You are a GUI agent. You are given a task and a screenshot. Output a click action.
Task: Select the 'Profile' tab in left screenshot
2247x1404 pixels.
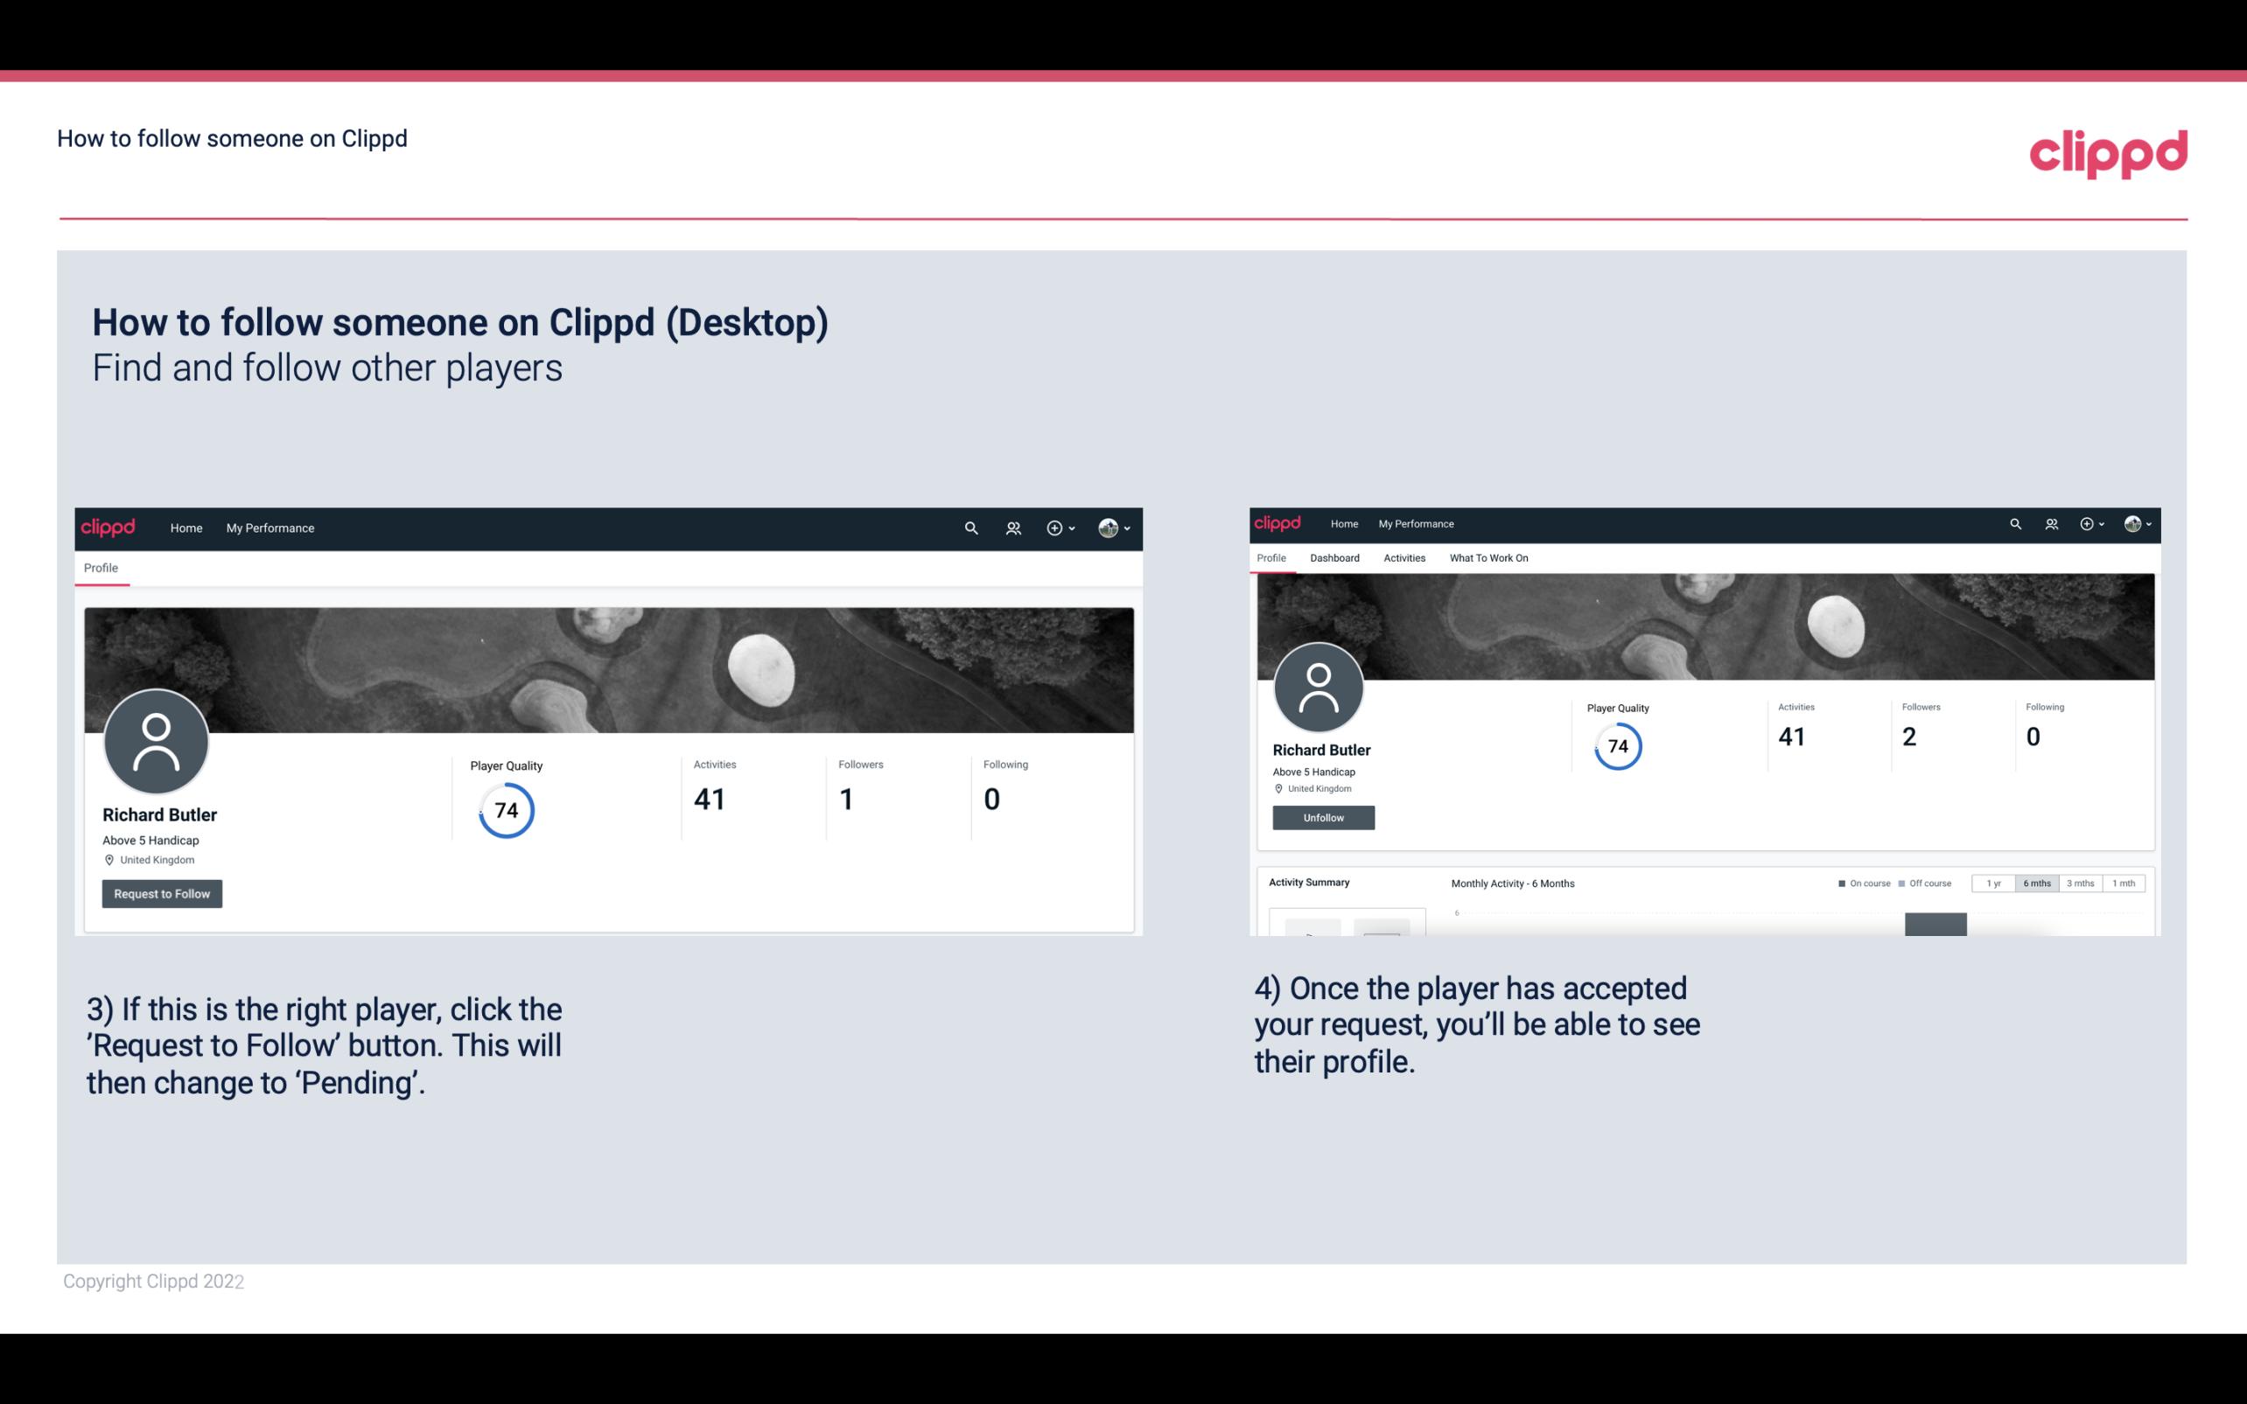pos(101,566)
